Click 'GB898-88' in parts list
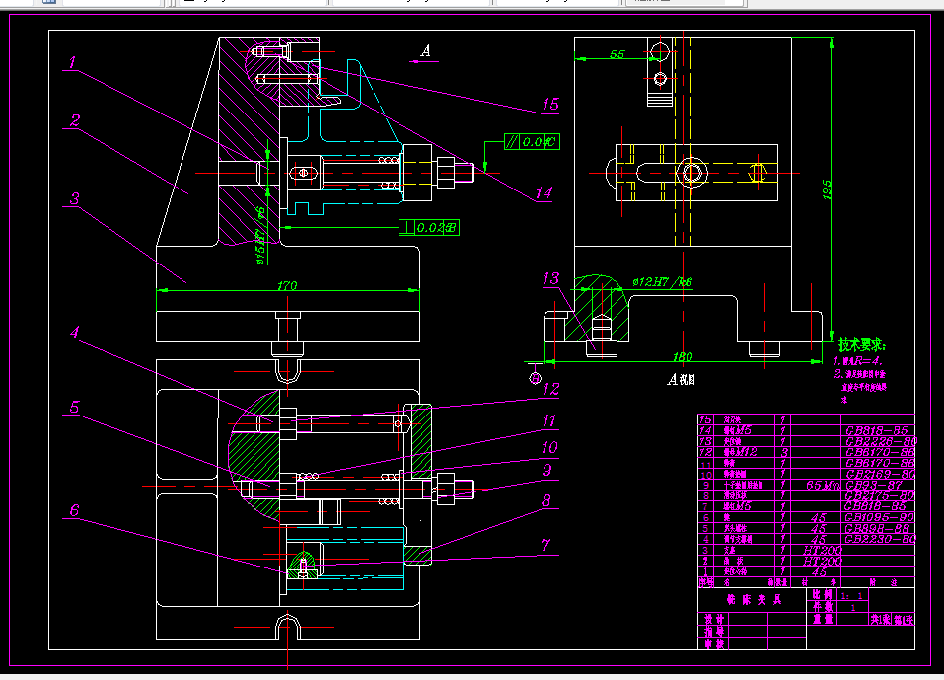 (876, 528)
